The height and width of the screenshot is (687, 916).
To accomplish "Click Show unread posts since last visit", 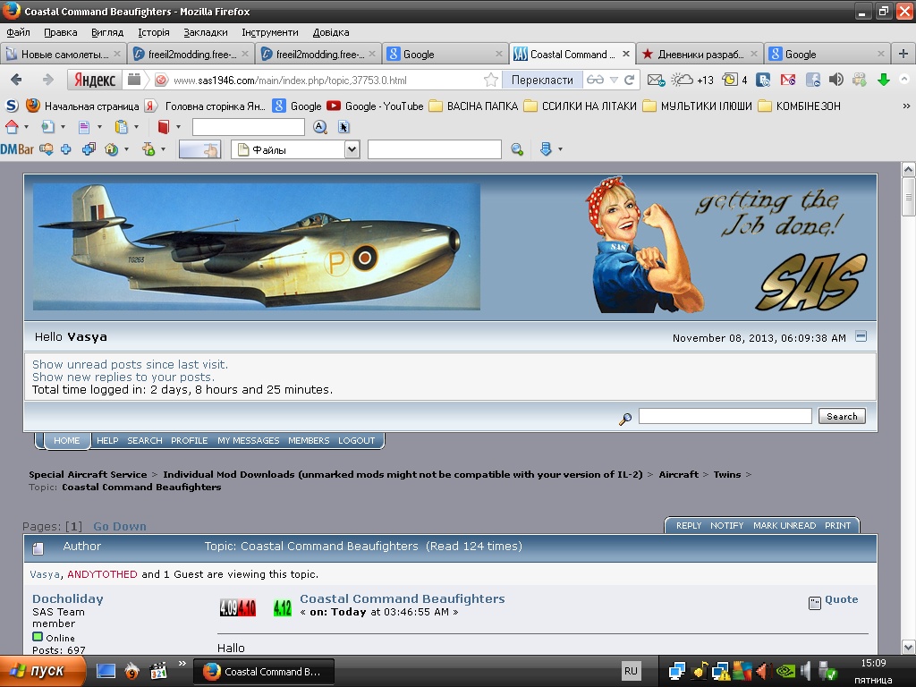I will 130,364.
